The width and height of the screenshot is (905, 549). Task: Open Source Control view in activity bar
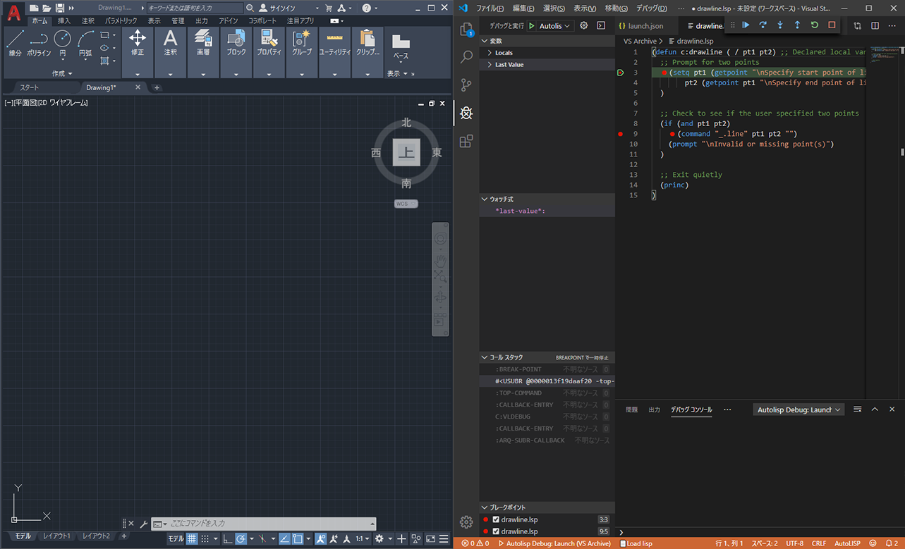466,85
